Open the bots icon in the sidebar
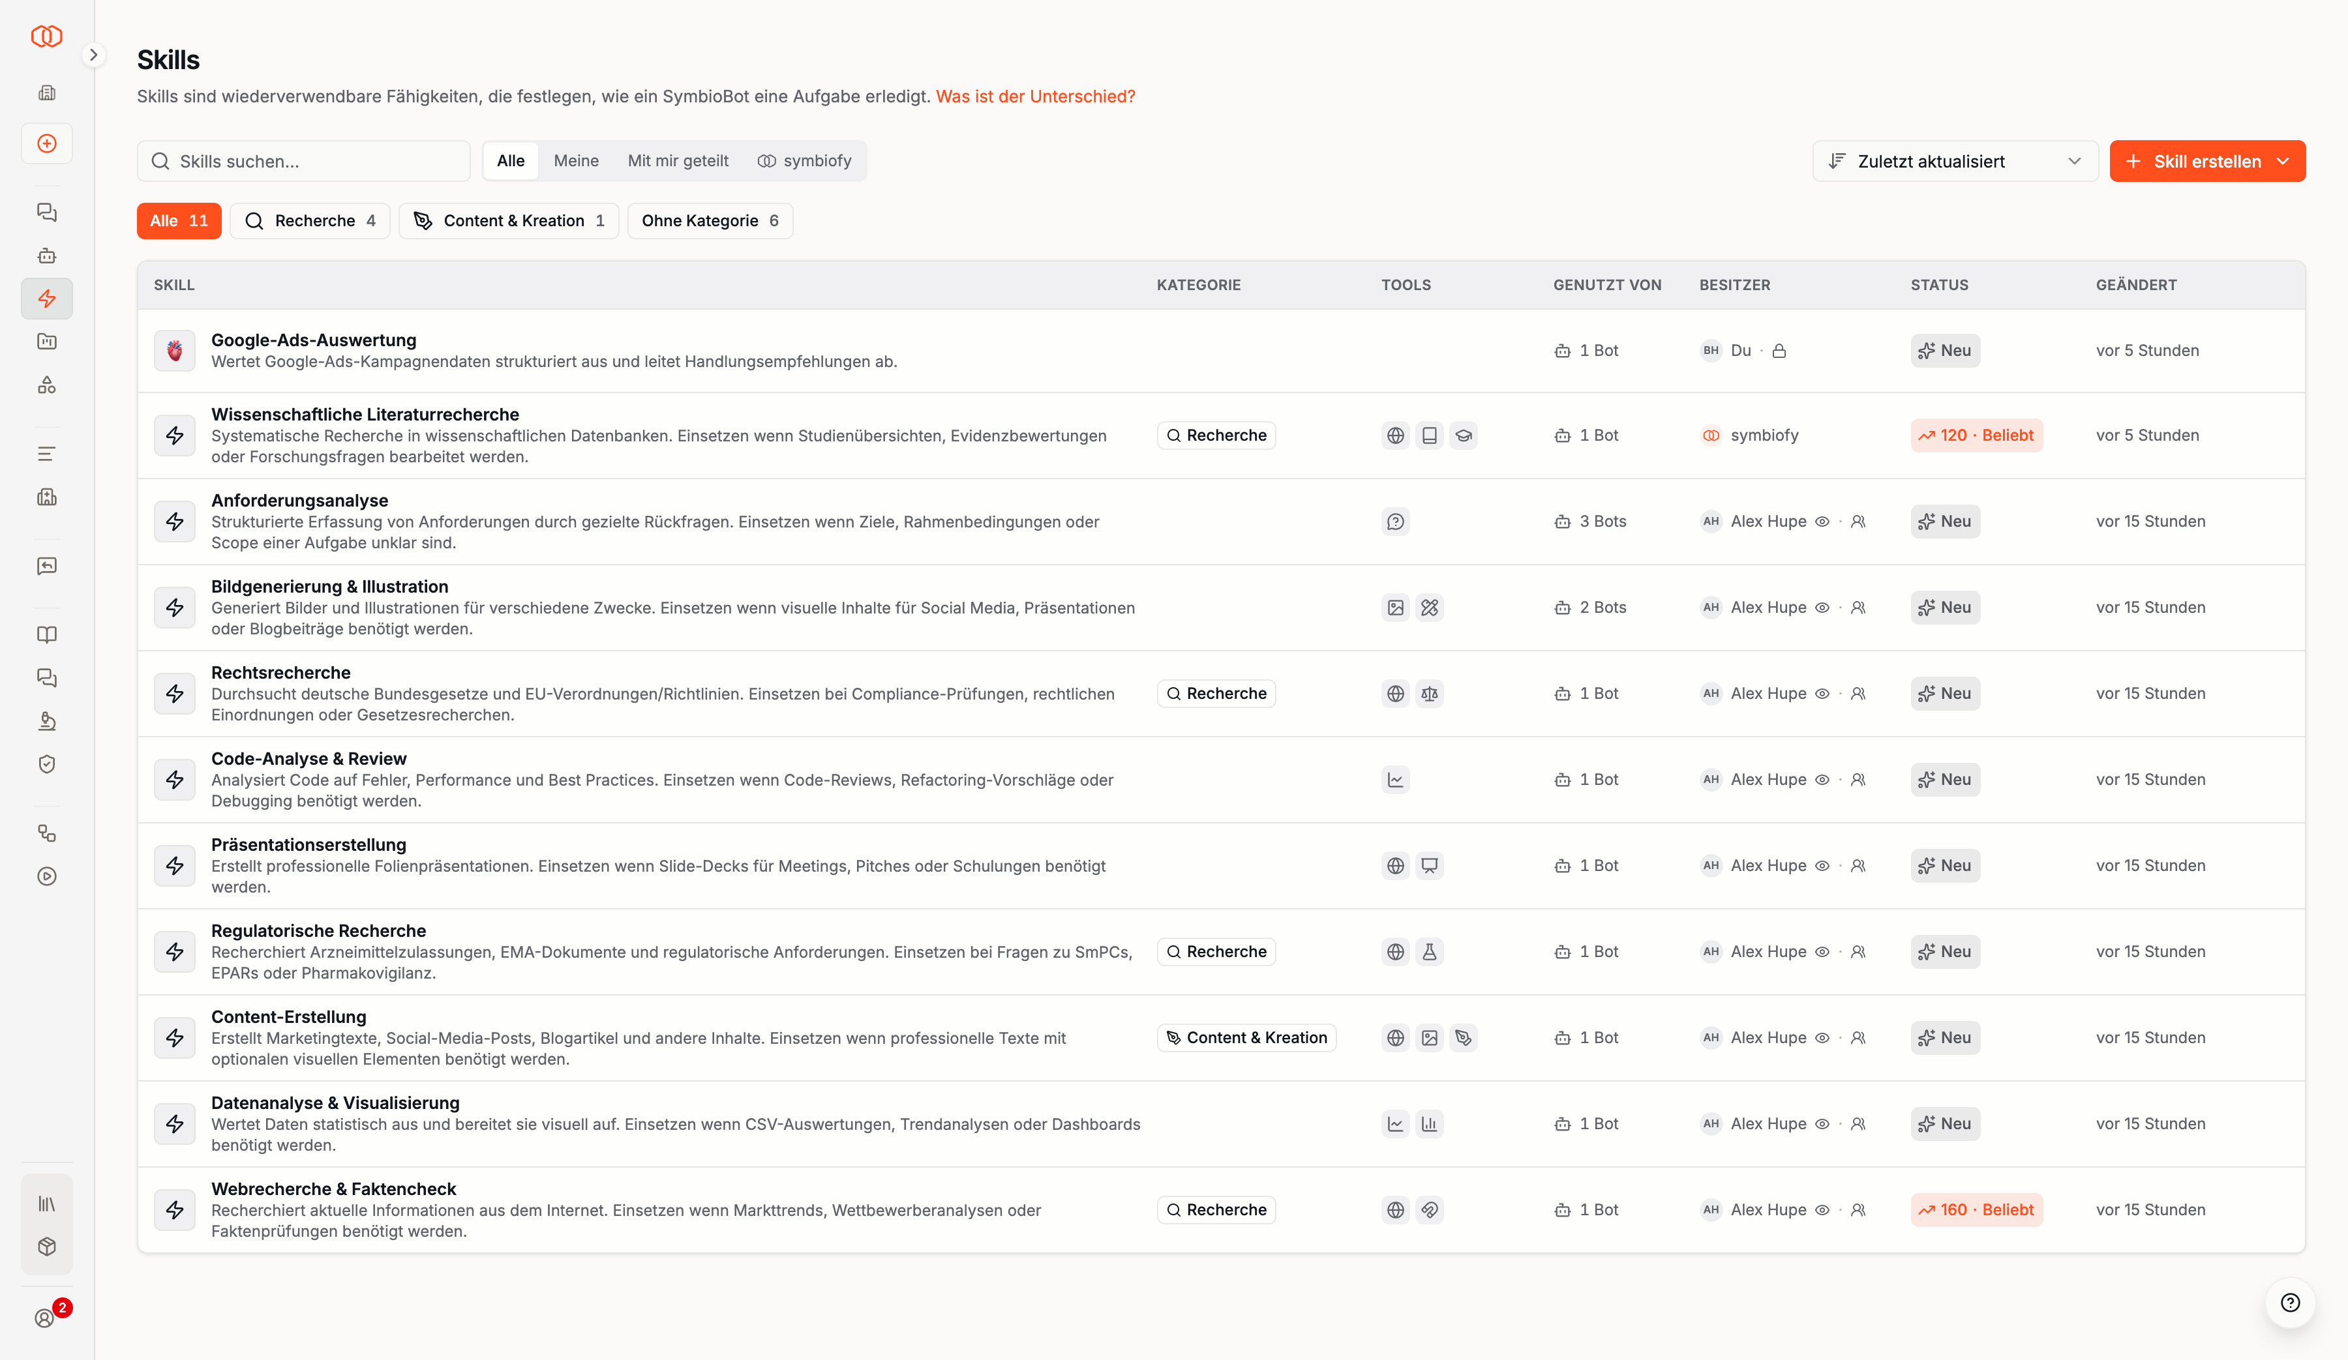 [46, 255]
